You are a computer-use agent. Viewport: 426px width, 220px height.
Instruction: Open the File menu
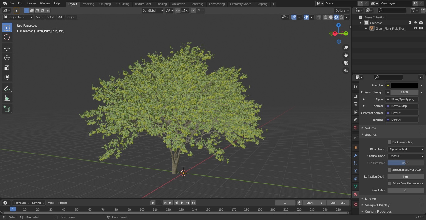click(x=12, y=3)
